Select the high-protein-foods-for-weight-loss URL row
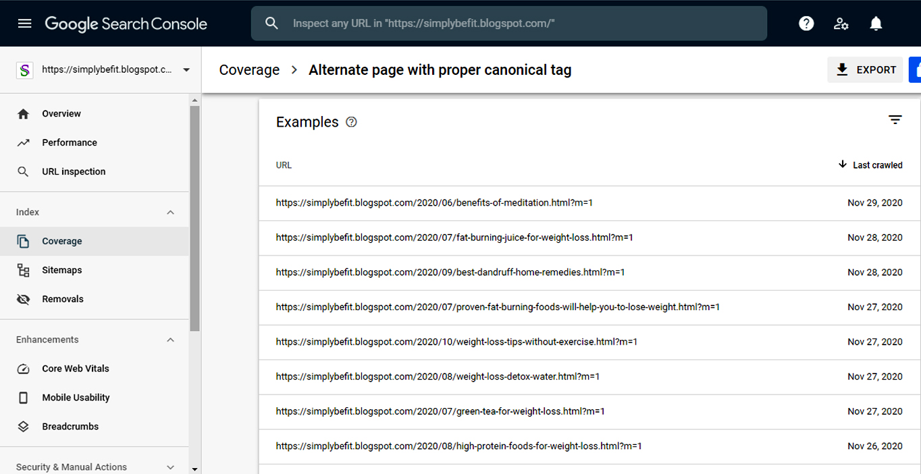Viewport: 921px width, 474px height. point(589,446)
